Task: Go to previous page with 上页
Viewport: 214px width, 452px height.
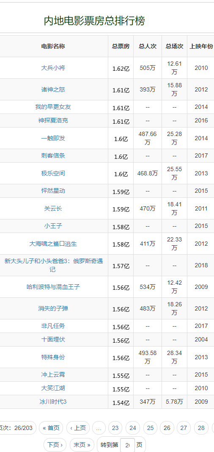Action: (78, 428)
